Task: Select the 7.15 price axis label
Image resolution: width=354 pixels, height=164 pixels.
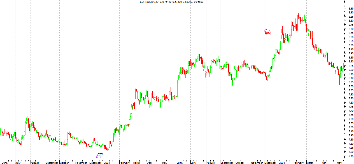Action: tap(351, 156)
